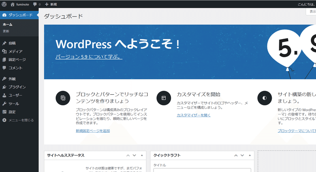
Task: Click the block pattern pages circle icon
Action: point(63,98)
